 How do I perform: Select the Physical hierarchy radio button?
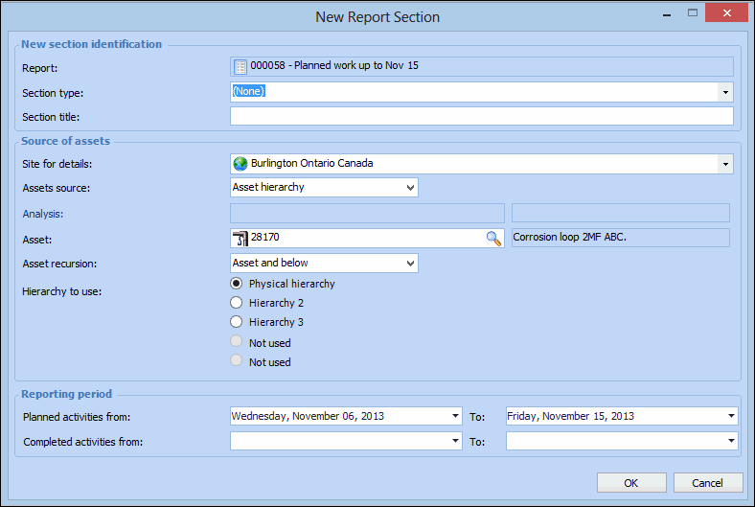point(237,284)
